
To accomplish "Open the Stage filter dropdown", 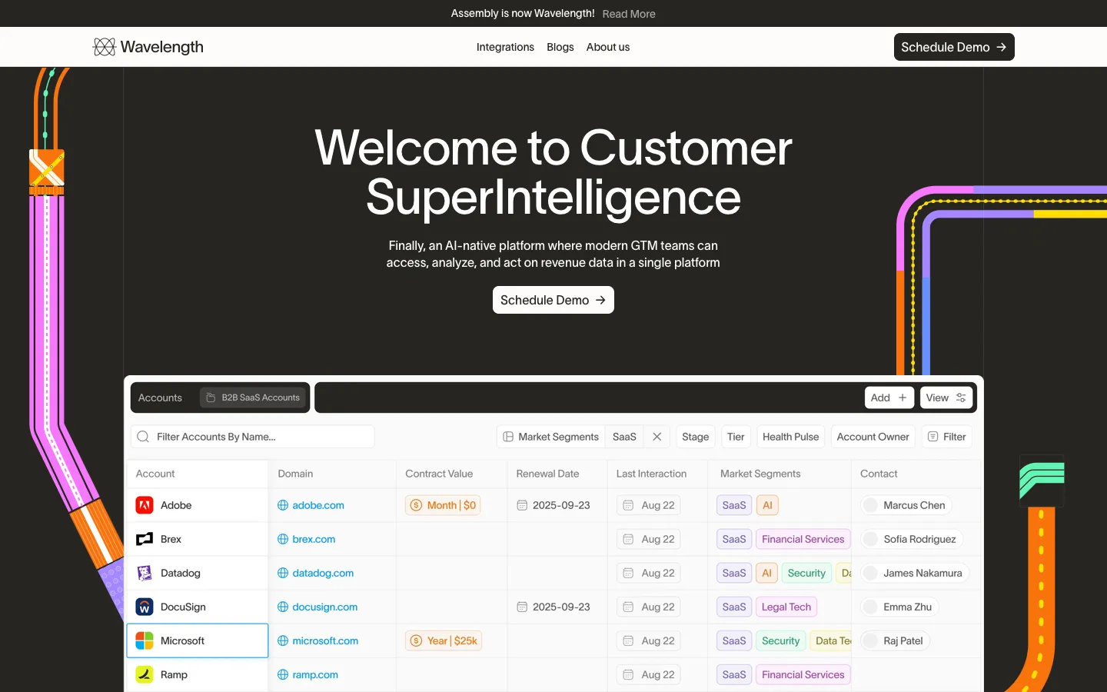I will pyautogui.click(x=696, y=437).
